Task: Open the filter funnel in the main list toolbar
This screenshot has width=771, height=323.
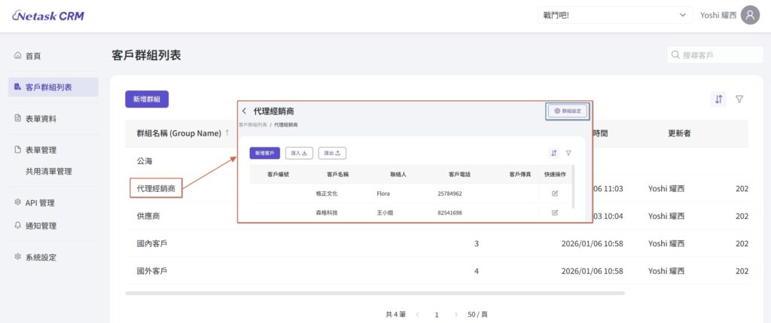Action: coord(739,99)
